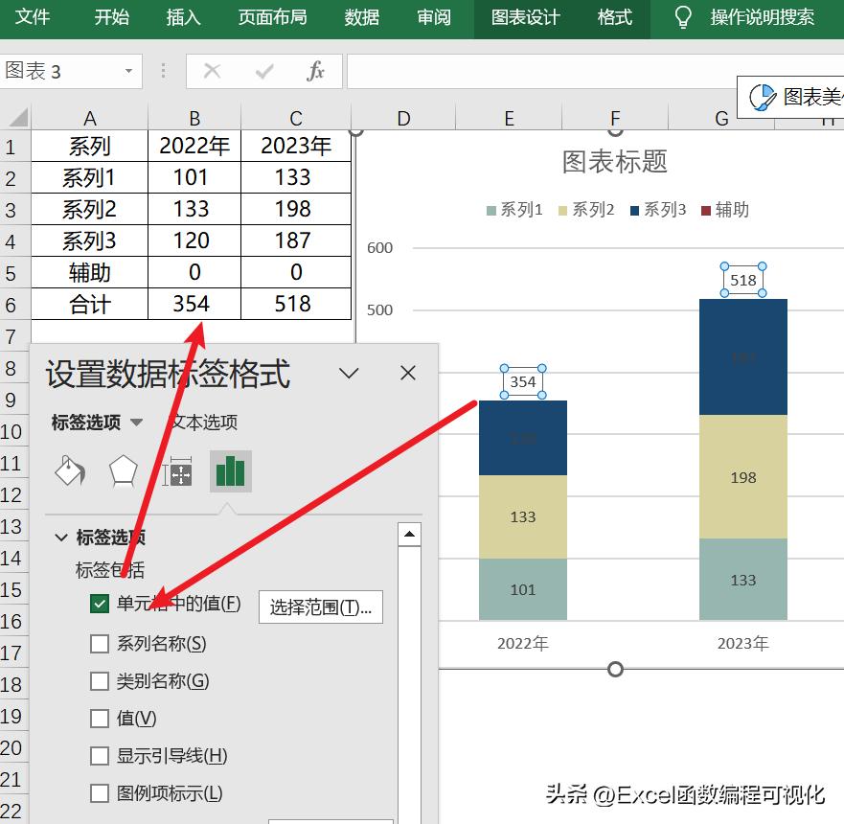Open the Effects pentagon icon
The image size is (844, 824).
point(124,471)
